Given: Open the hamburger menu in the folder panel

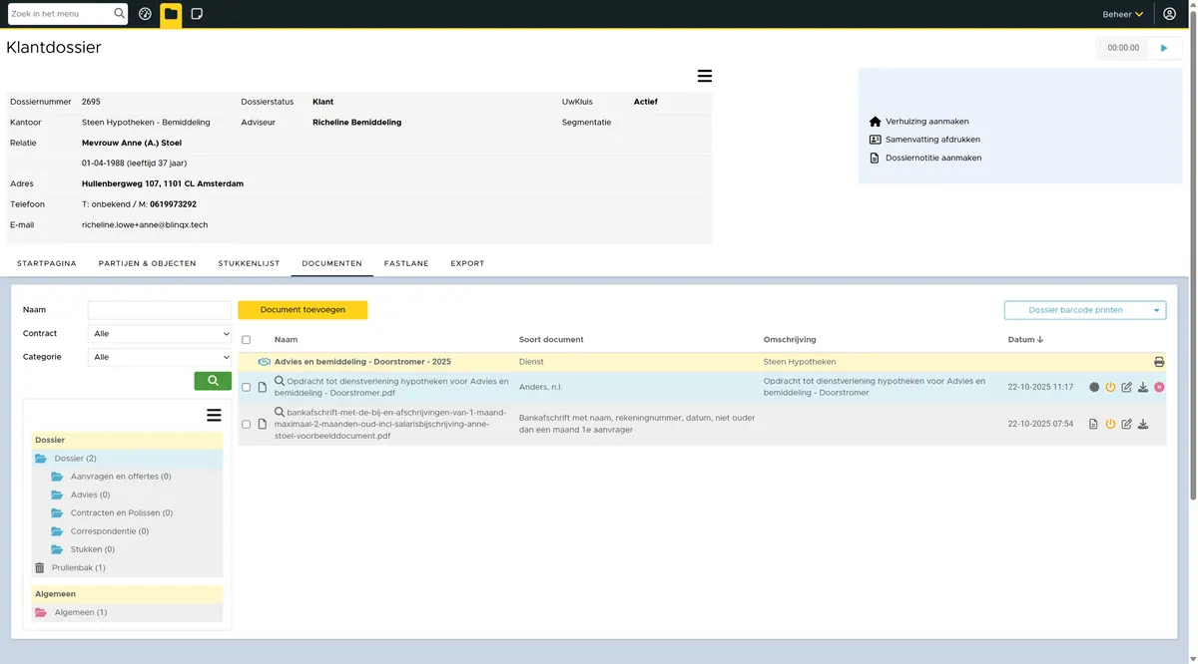Looking at the screenshot, I should [214, 415].
